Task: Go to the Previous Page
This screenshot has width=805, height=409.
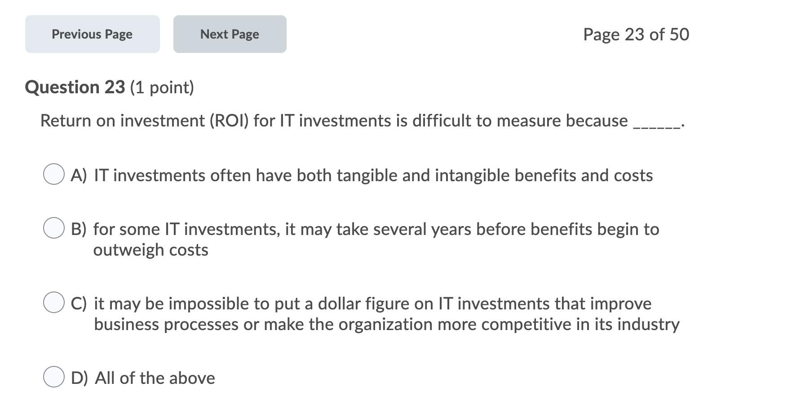Action: [x=92, y=34]
